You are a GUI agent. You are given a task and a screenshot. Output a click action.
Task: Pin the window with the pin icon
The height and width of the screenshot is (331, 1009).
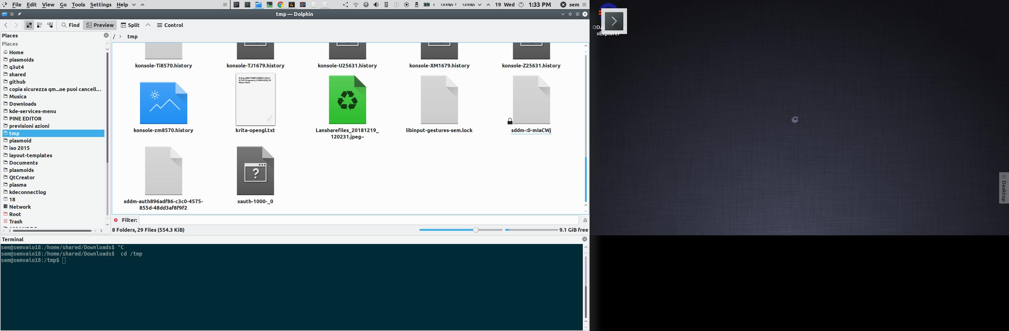(20, 14)
